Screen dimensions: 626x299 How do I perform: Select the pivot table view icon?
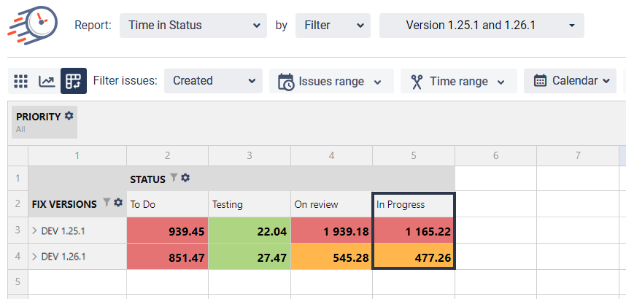[x=73, y=81]
